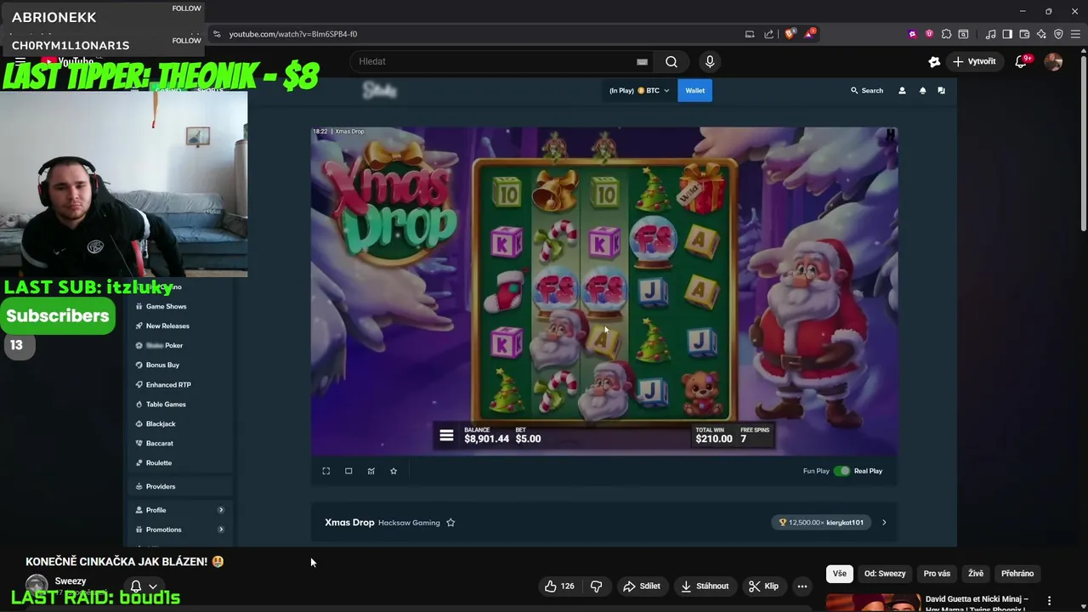Click the page share icon in address bar
Image resolution: width=1088 pixels, height=612 pixels.
[769, 34]
